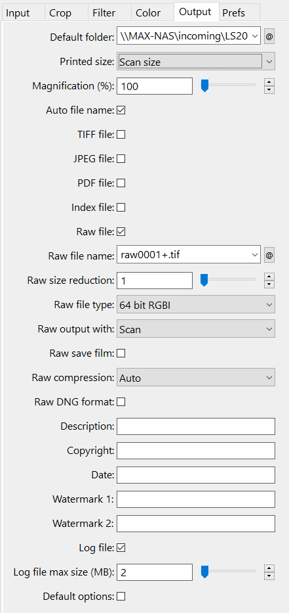Screen dimensions: 289x613
Task: Click the Copyright text field
Action: click(x=196, y=450)
